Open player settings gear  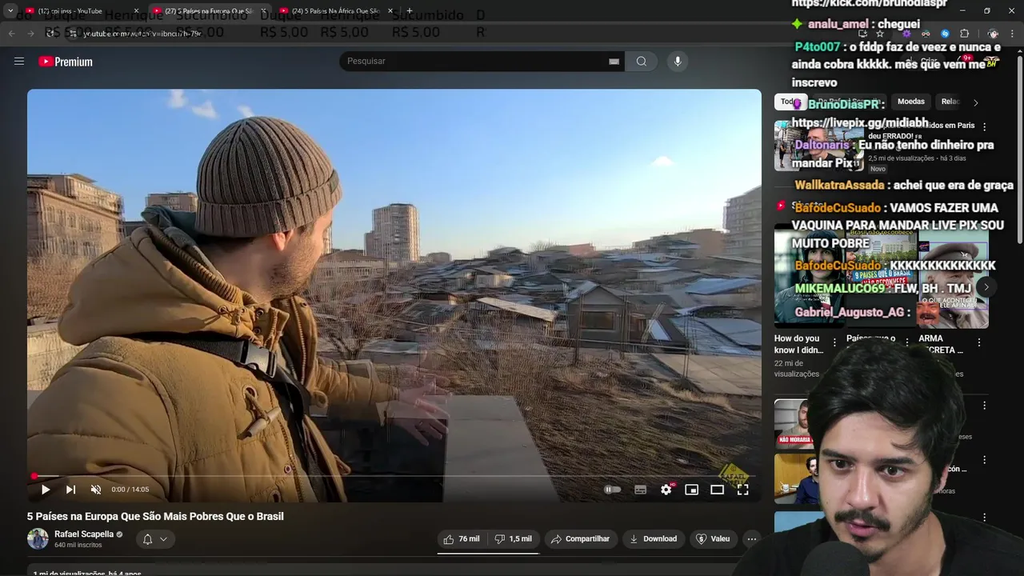(x=666, y=490)
